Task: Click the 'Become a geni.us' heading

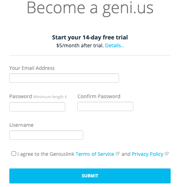Action: 90,8
